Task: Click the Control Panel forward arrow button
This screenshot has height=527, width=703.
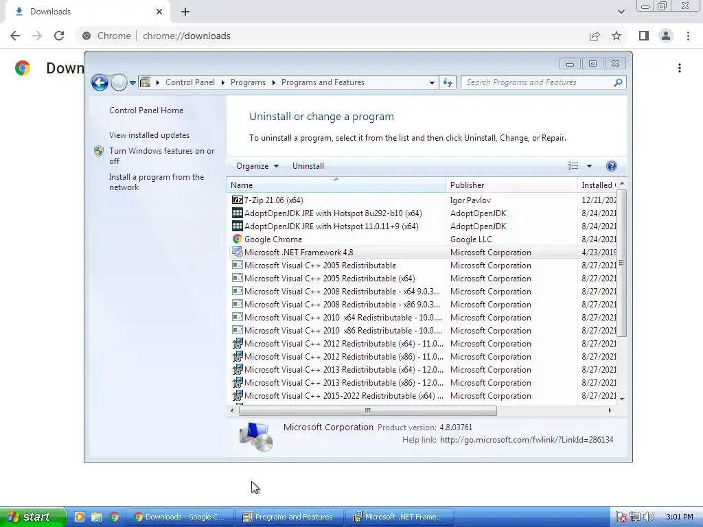Action: [x=118, y=82]
